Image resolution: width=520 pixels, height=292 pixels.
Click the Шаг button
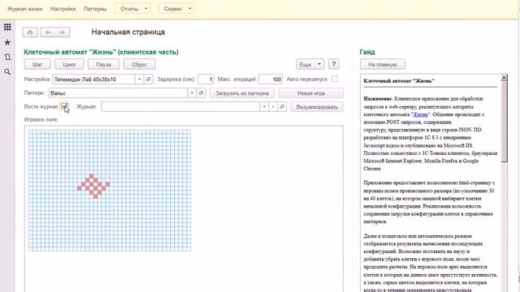pos(37,64)
